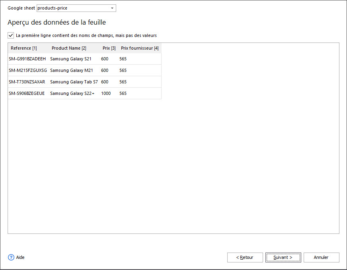Viewport: 347px width, 270px height.
Task: Select the Reference [1] column header
Action: click(24, 48)
